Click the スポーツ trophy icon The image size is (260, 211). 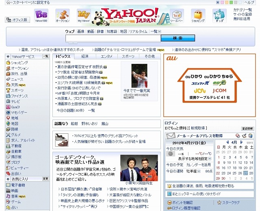coord(8,90)
